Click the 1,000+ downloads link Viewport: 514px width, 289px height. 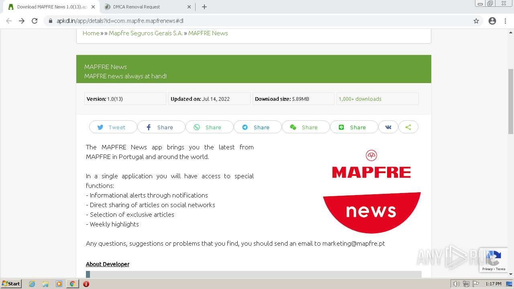pos(360,99)
